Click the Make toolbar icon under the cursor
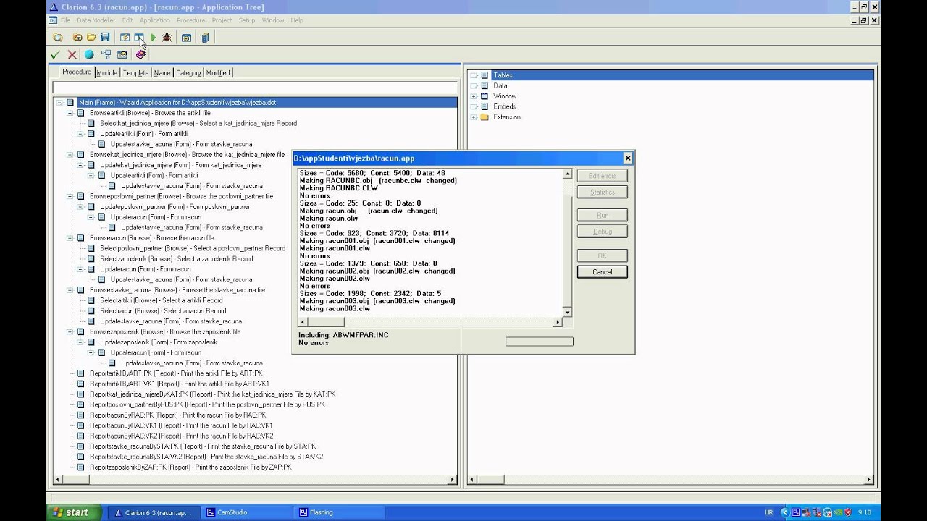Screen dimensions: 927x521 coord(138,38)
